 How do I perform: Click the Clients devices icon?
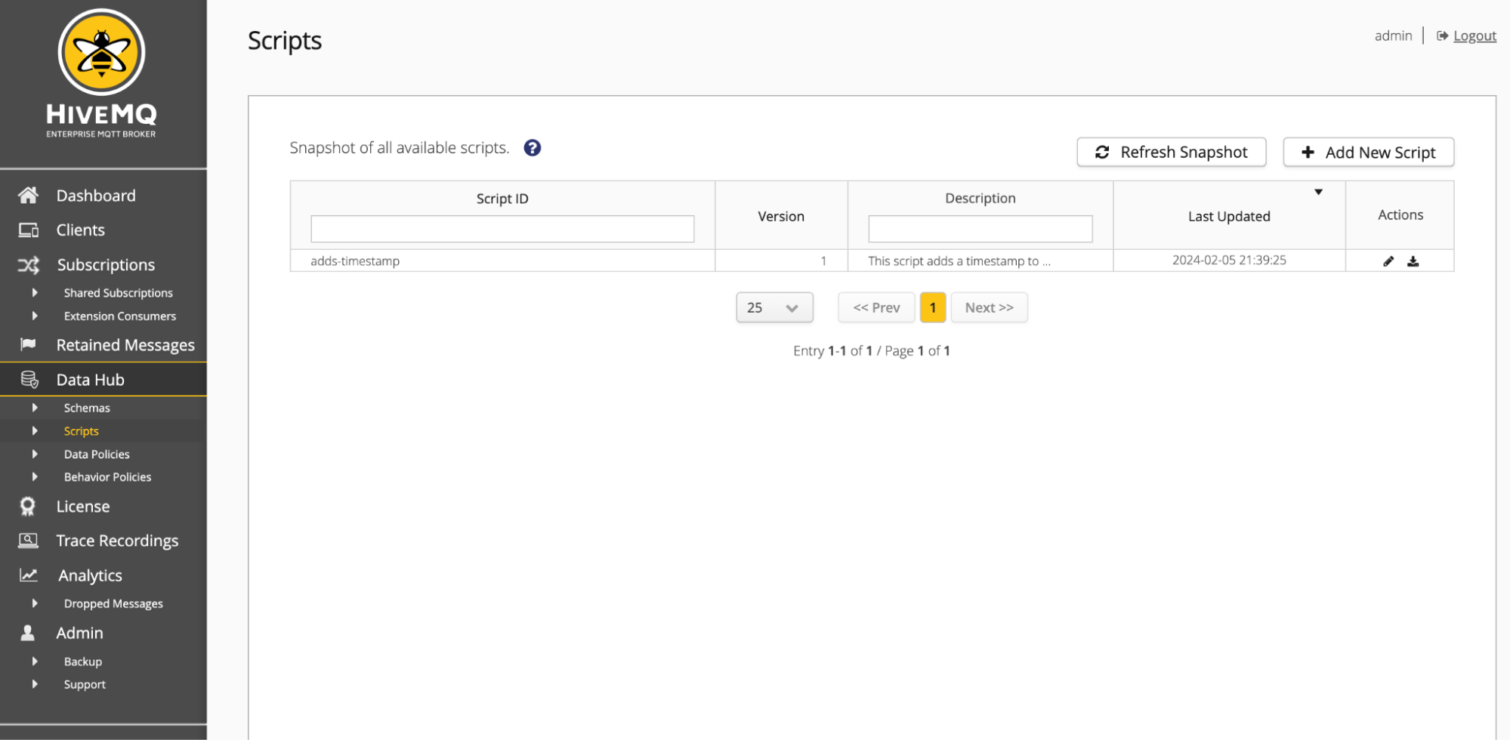(28, 230)
